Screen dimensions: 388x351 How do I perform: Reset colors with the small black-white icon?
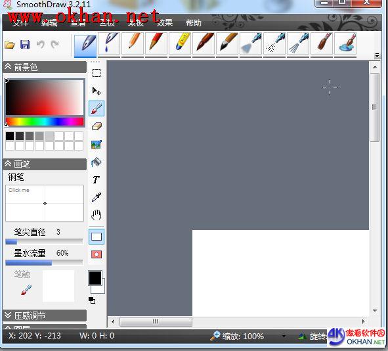(x=92, y=300)
